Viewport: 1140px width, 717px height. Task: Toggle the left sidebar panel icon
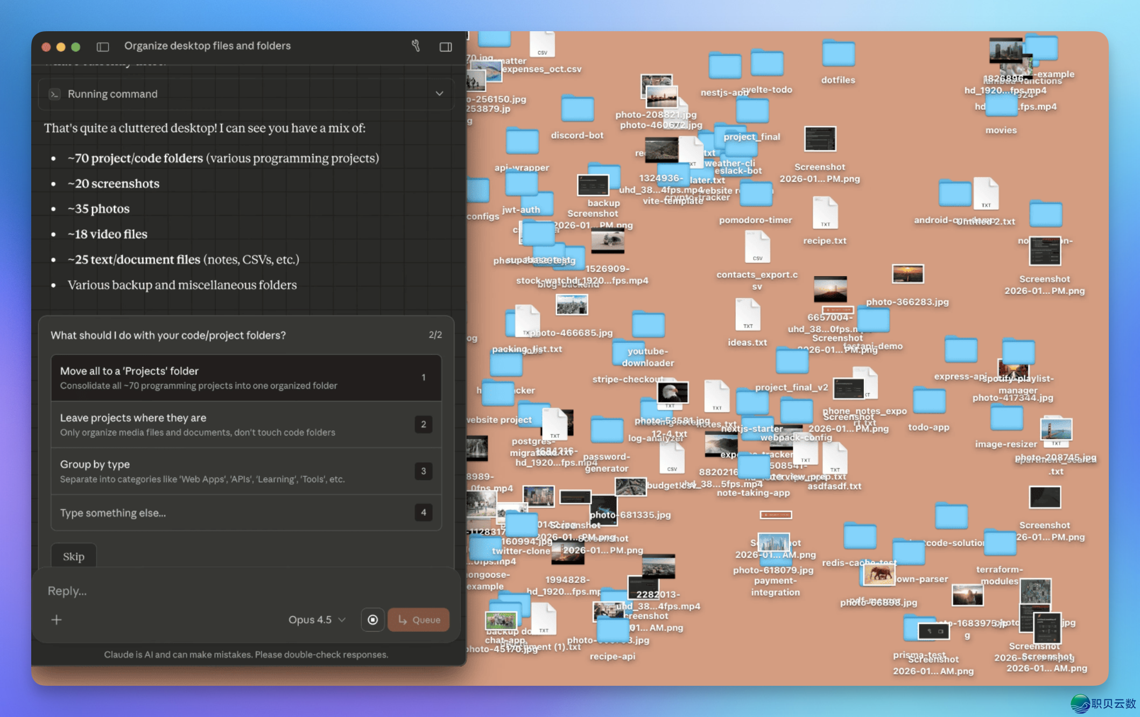(103, 47)
